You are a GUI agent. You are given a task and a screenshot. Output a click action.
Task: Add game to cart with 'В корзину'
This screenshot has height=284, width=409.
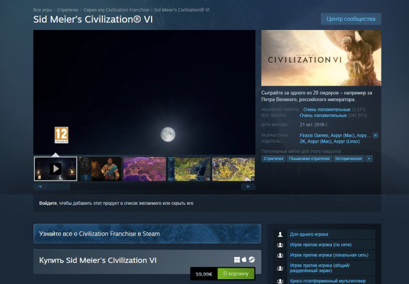pos(236,274)
